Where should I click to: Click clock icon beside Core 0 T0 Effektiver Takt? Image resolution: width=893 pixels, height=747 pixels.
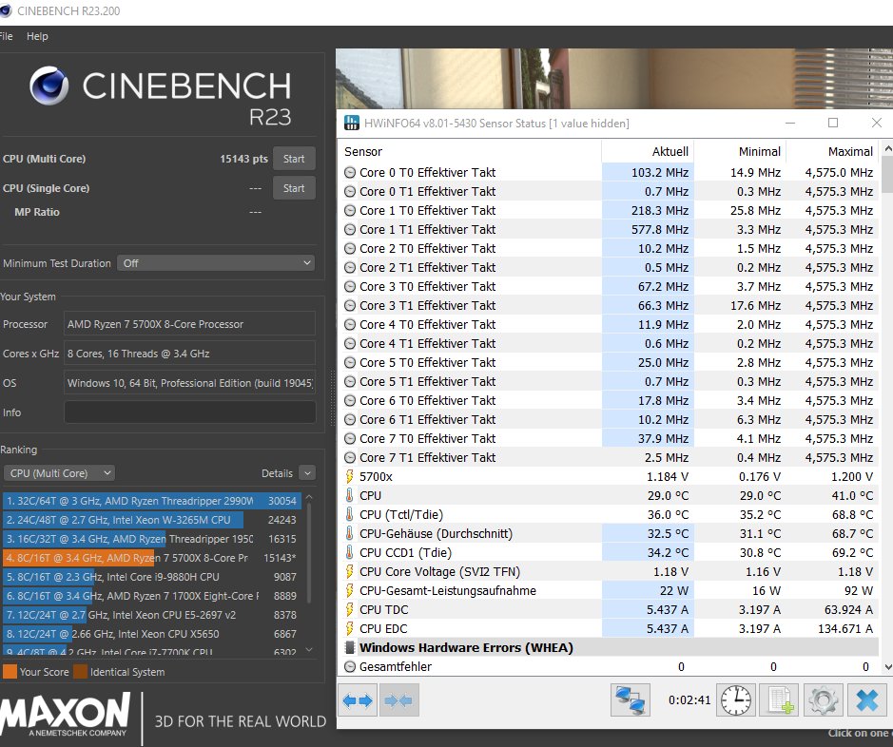click(350, 172)
